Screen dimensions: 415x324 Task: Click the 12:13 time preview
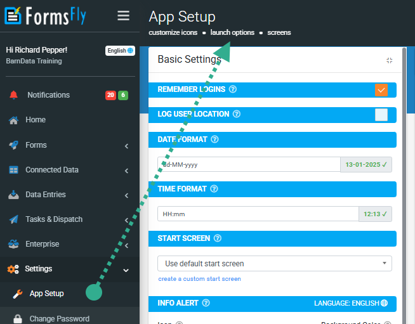(x=375, y=214)
